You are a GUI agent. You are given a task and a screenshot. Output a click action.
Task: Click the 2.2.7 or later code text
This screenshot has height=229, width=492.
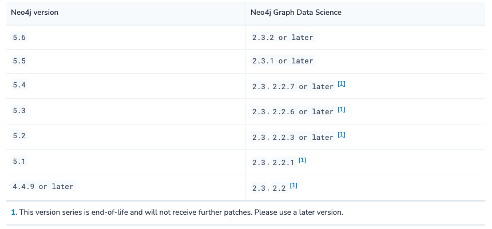(303, 86)
